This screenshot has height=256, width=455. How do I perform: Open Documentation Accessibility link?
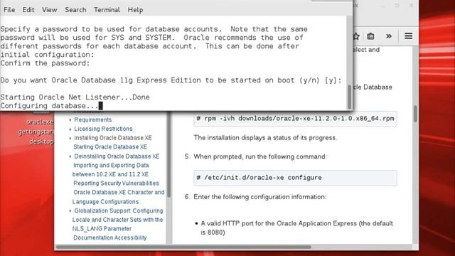(110, 238)
